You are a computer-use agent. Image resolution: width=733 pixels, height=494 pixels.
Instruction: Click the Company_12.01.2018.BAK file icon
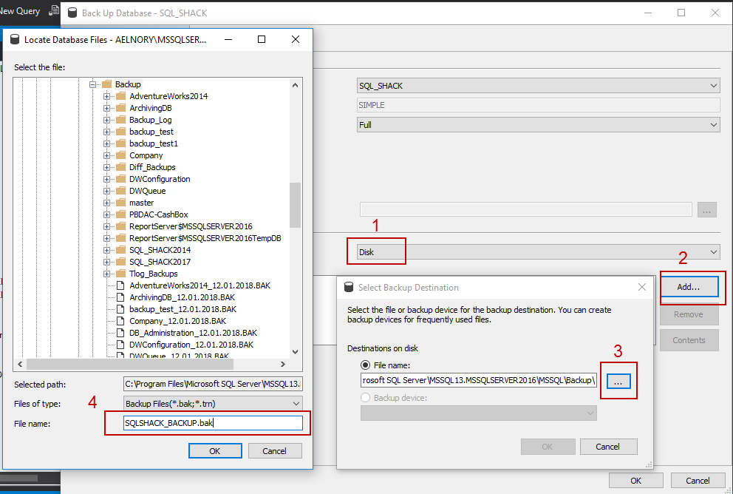click(120, 321)
